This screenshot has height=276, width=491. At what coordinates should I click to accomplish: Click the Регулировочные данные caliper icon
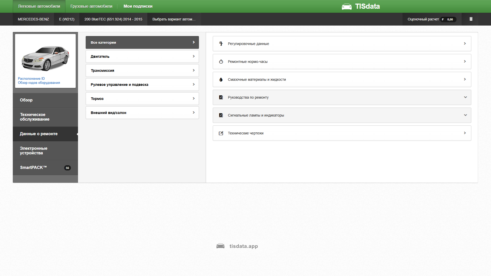(221, 44)
